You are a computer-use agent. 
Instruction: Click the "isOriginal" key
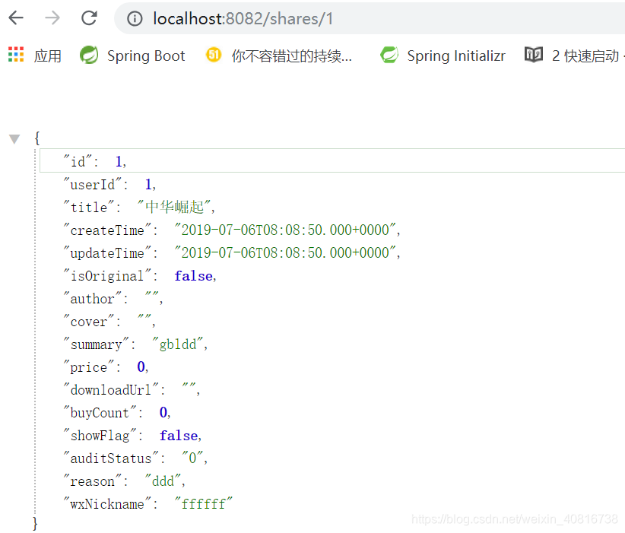click(x=107, y=276)
